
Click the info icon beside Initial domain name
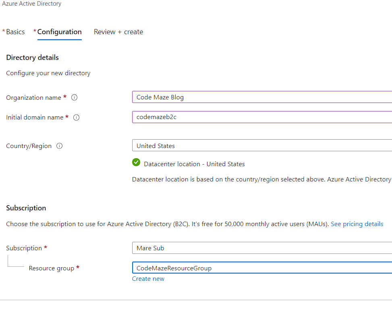click(x=77, y=117)
